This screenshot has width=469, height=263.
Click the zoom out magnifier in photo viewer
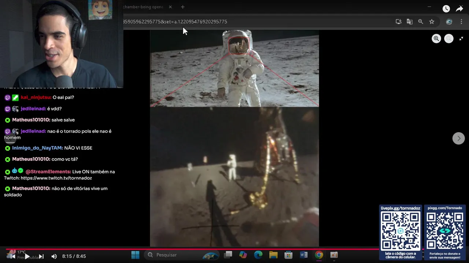coord(448,39)
